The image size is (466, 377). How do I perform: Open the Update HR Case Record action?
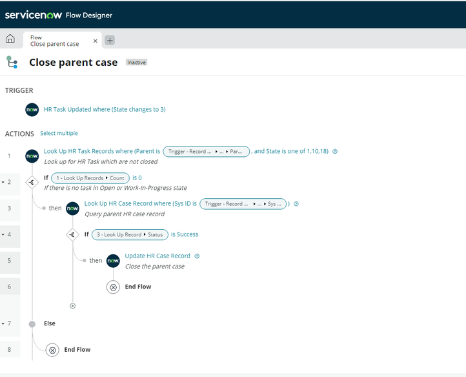coord(157,256)
